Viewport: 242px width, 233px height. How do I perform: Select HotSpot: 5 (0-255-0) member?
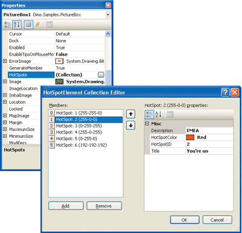pyautogui.click(x=86, y=139)
